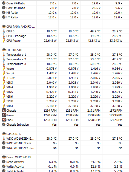The image size is (129, 172).
Task: Click the Read Activity gauge icon
Action: (4, 162)
